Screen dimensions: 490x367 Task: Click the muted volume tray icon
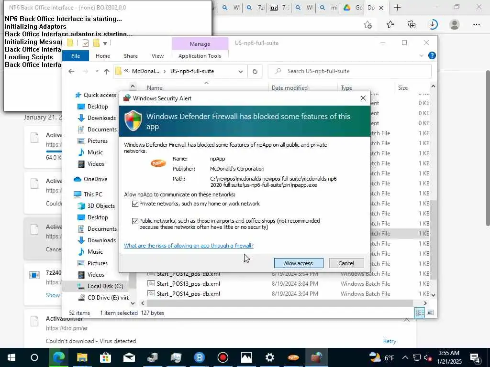click(x=428, y=358)
